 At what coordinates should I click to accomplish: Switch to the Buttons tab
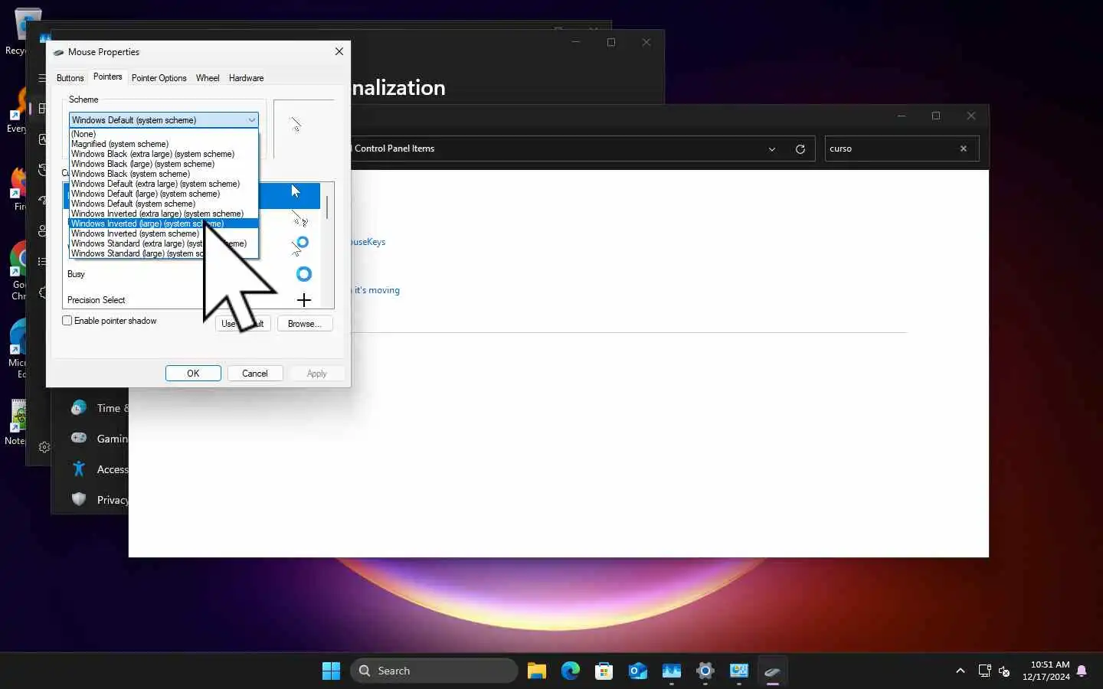[x=70, y=78]
